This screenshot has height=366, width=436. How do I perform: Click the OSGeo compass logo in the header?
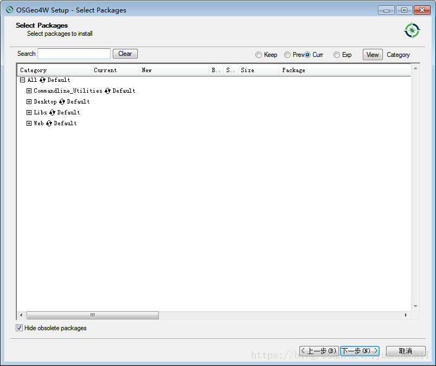[412, 30]
